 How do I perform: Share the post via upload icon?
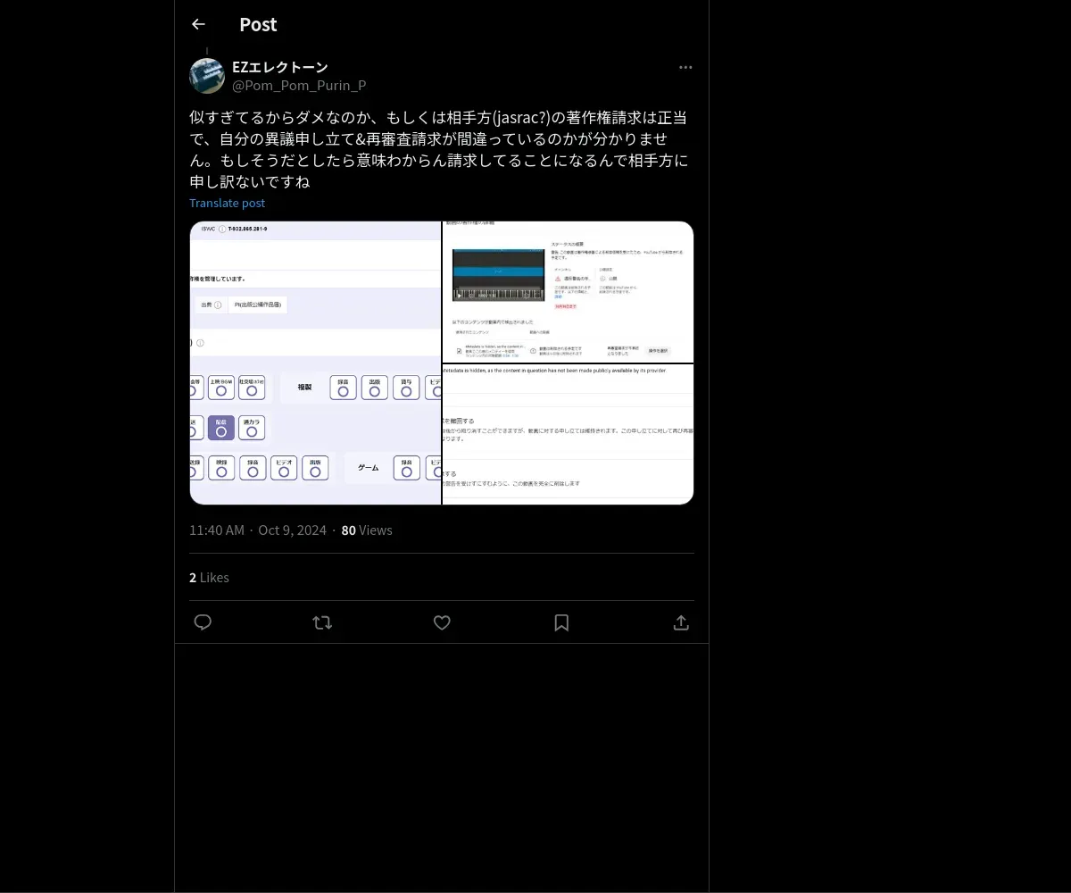681,622
